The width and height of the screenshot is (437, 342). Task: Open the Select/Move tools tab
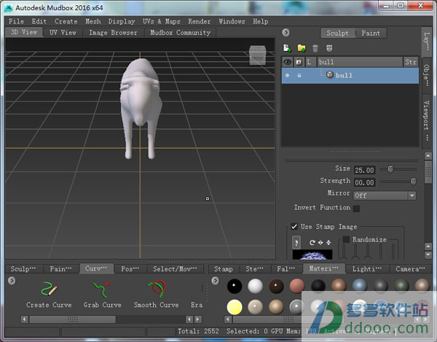pyautogui.click(x=175, y=268)
